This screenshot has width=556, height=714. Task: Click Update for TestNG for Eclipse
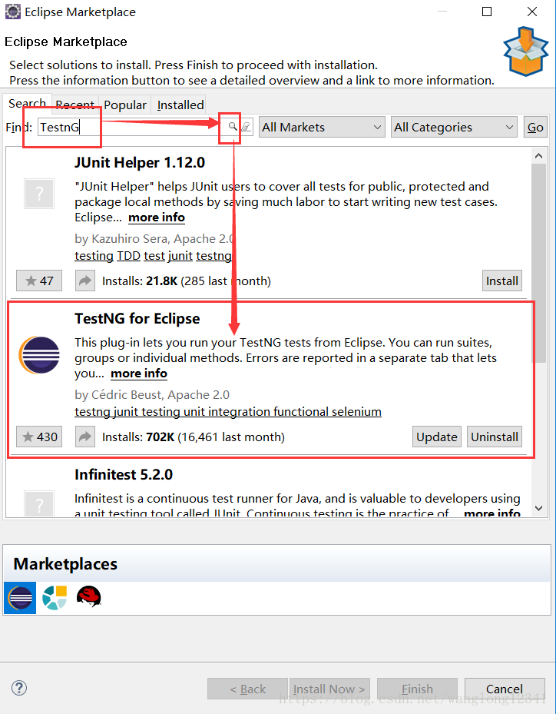437,437
